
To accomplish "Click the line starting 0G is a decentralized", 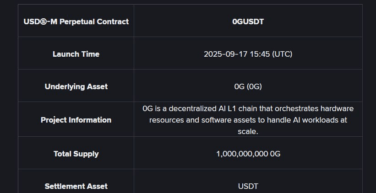I will click(x=248, y=108).
